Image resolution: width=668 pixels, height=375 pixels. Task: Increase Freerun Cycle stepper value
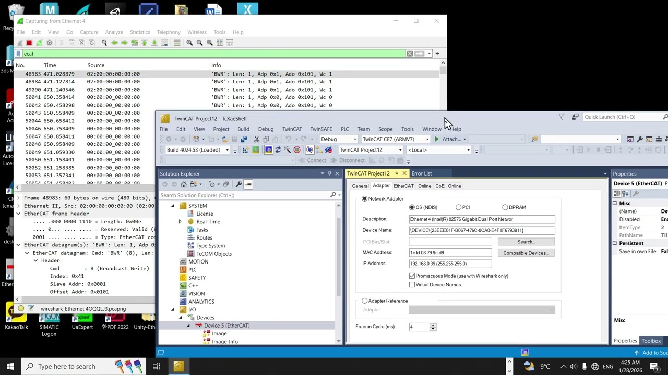point(433,324)
